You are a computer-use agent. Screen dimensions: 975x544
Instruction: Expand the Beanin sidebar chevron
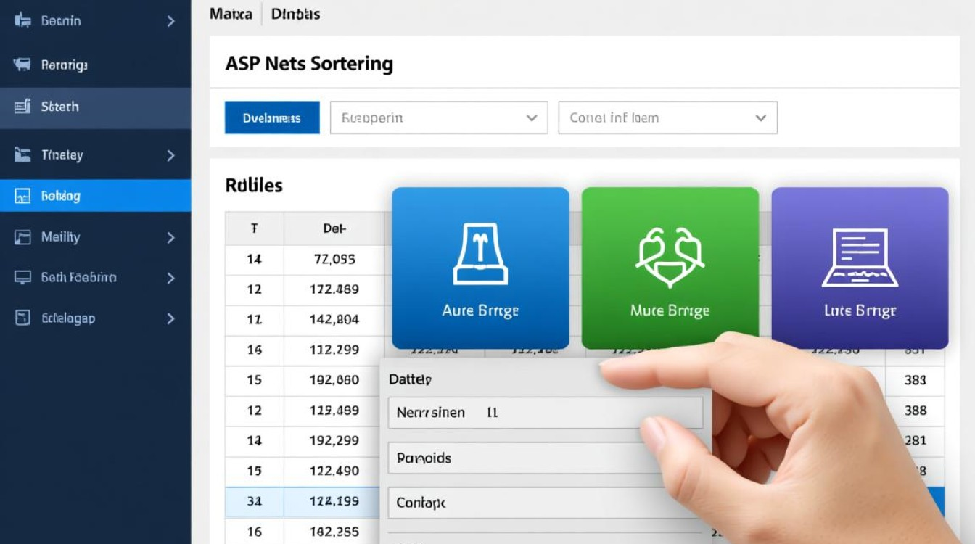click(170, 21)
